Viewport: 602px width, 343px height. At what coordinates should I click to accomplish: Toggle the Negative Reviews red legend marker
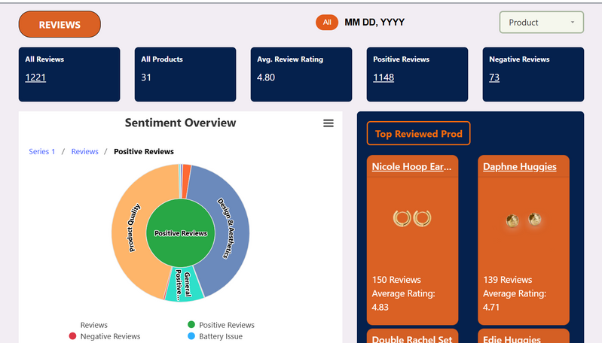(72, 336)
